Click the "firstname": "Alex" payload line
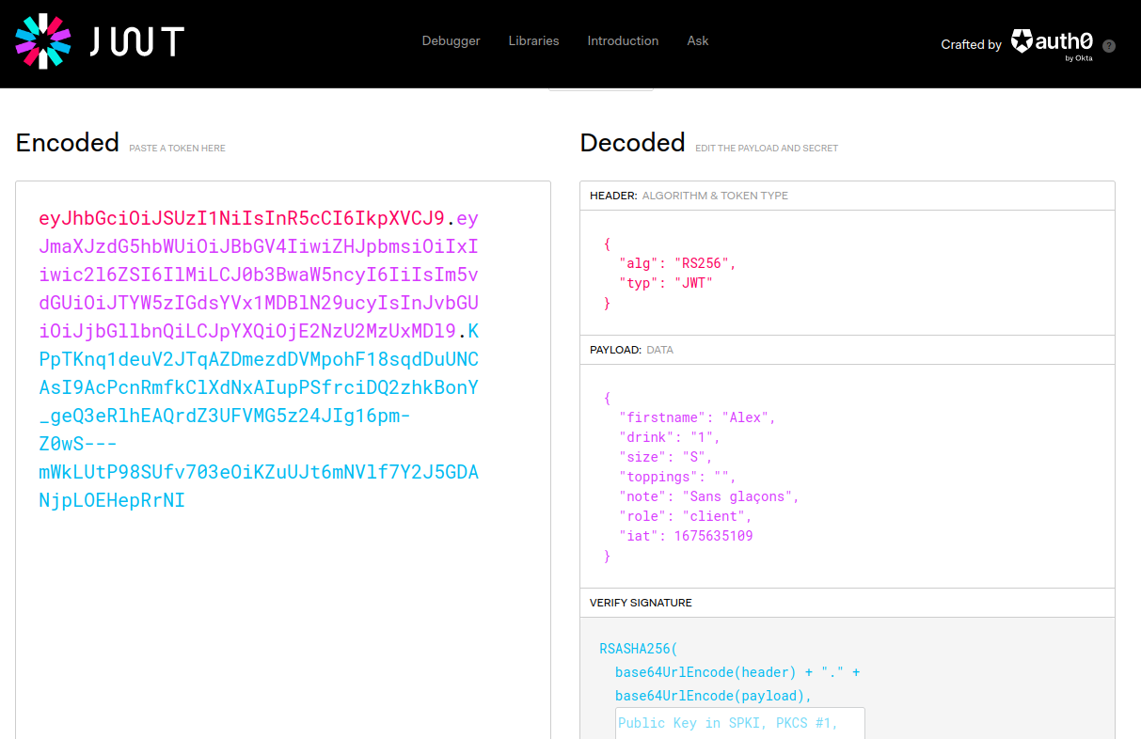Viewport: 1141px width, 739px height. [697, 417]
